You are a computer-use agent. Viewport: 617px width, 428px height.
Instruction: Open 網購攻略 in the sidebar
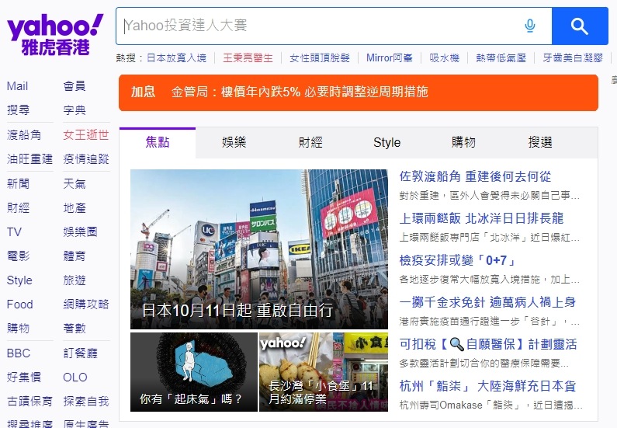pyautogui.click(x=86, y=304)
